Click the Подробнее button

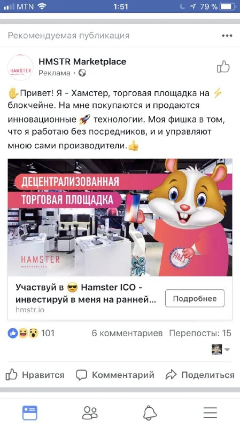tap(195, 298)
